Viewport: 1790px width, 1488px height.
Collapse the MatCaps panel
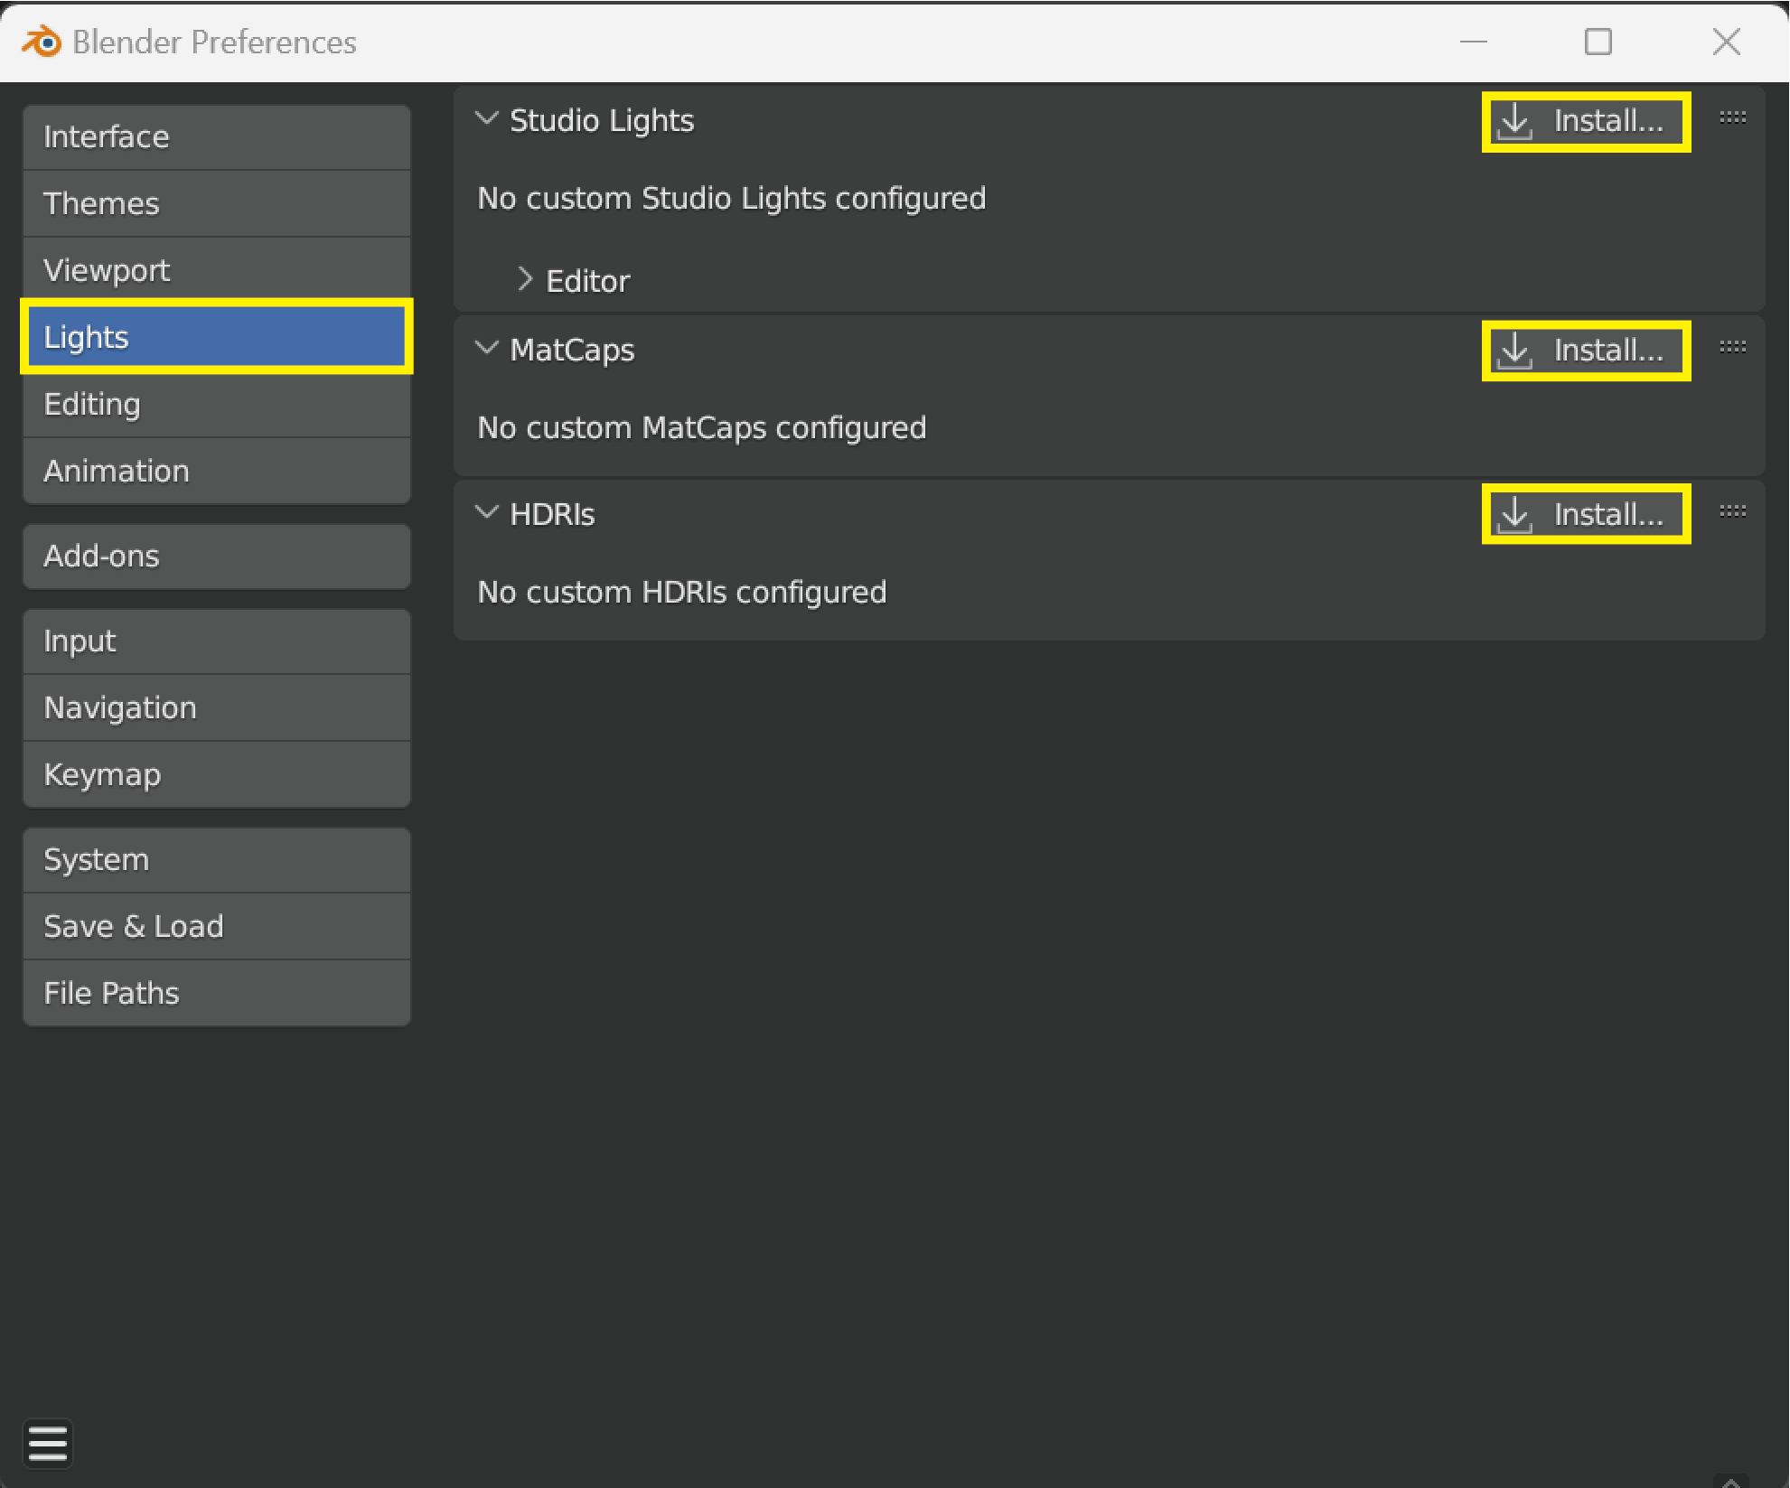(487, 349)
